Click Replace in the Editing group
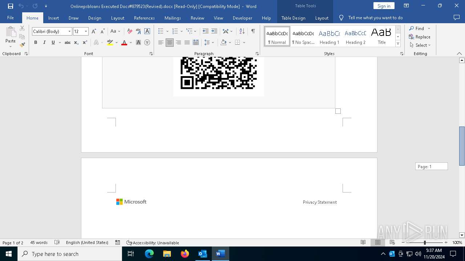This screenshot has width=465, height=261. click(x=420, y=37)
